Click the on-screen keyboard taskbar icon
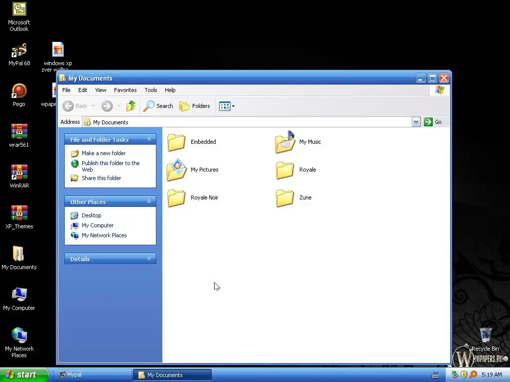 coord(435,376)
